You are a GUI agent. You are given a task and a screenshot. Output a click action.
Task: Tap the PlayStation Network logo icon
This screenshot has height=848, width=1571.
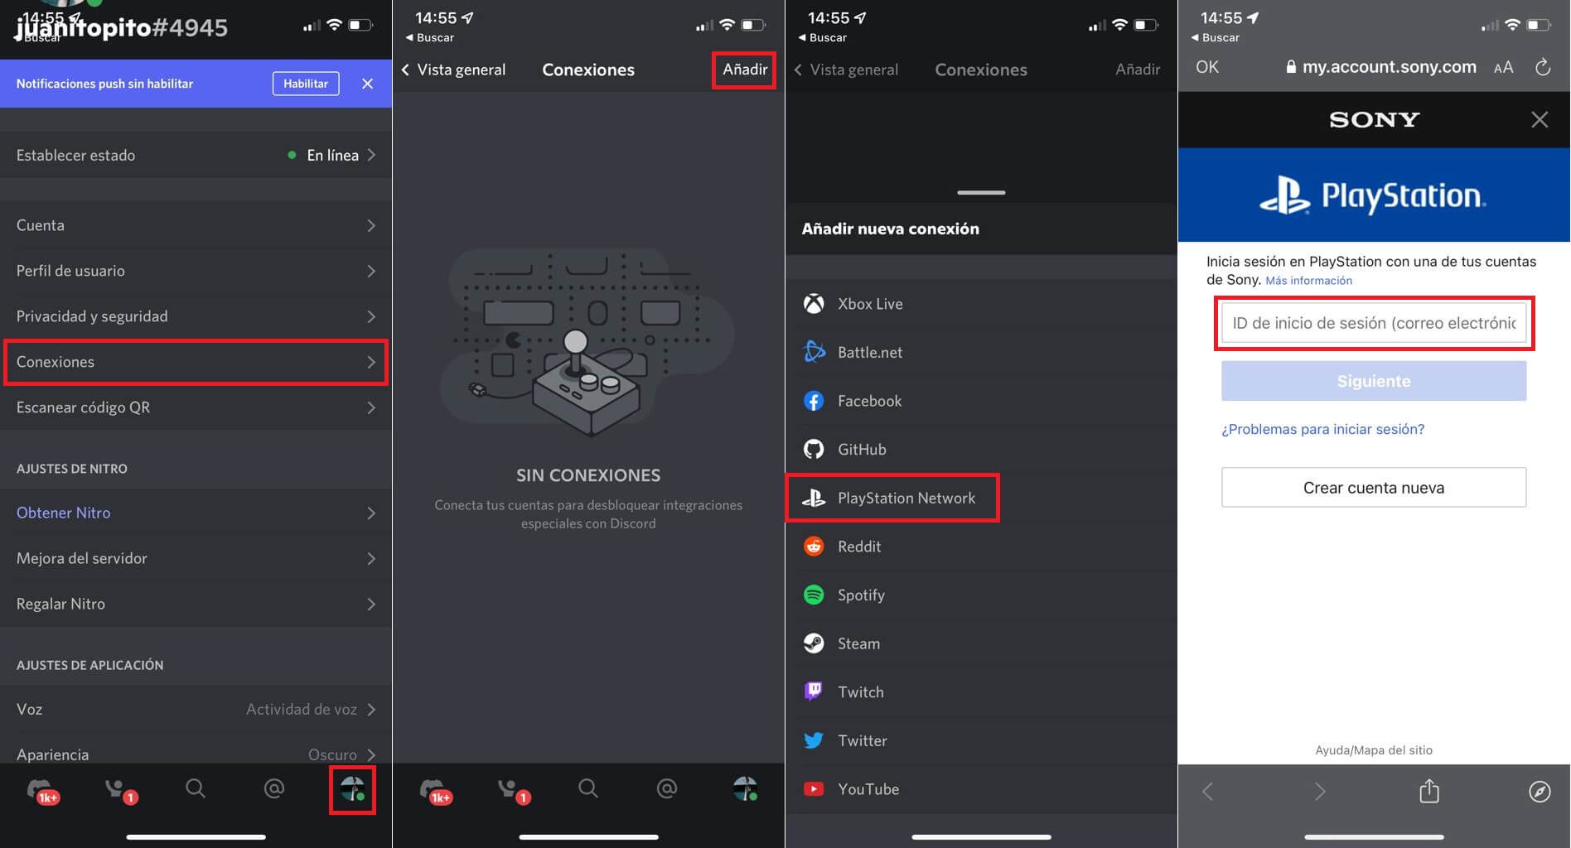[814, 498]
